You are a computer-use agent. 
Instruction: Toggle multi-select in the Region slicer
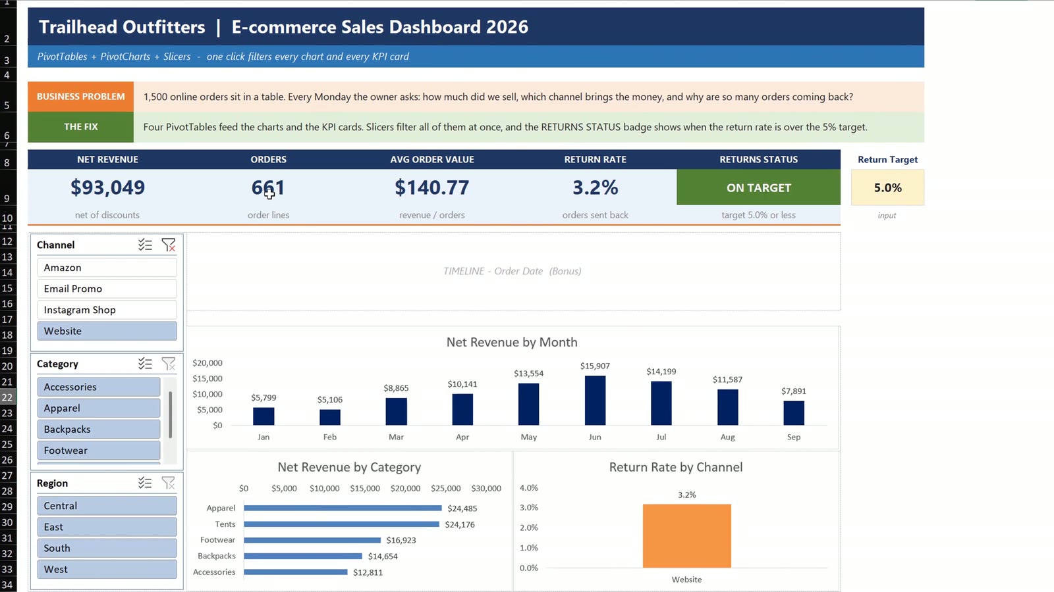click(x=146, y=483)
